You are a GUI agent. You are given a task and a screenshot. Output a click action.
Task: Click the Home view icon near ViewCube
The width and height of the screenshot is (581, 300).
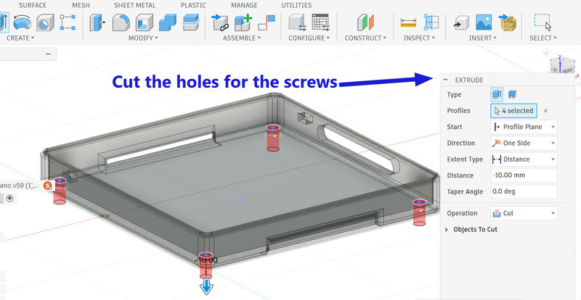click(x=546, y=52)
